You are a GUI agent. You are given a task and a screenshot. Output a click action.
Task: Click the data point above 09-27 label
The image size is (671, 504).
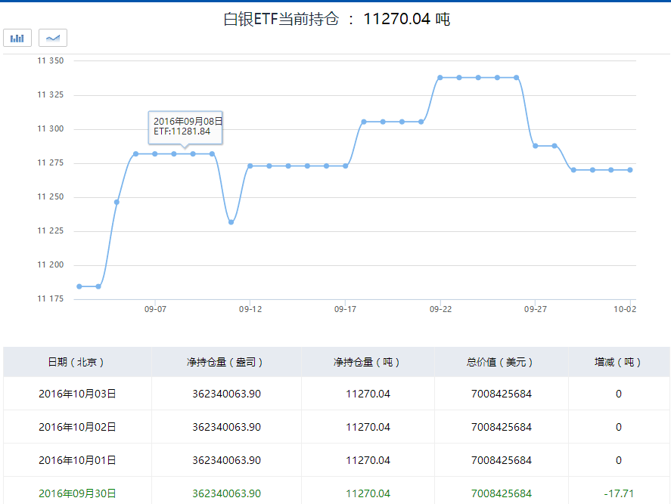[536, 146]
